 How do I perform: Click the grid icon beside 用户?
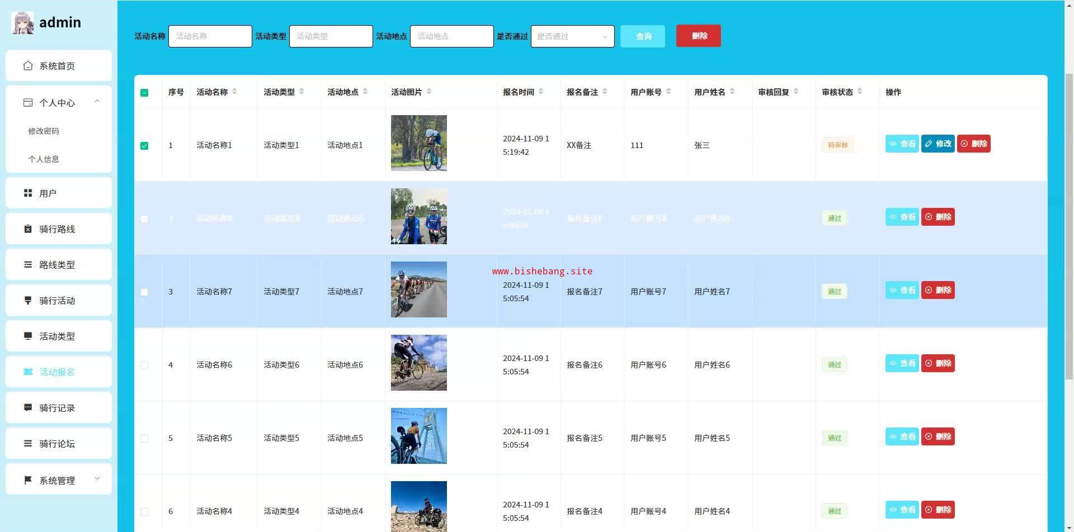[x=28, y=193]
